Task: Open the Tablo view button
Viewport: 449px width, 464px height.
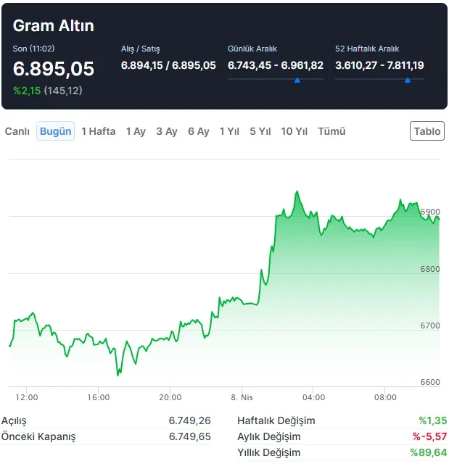Action: (427, 131)
